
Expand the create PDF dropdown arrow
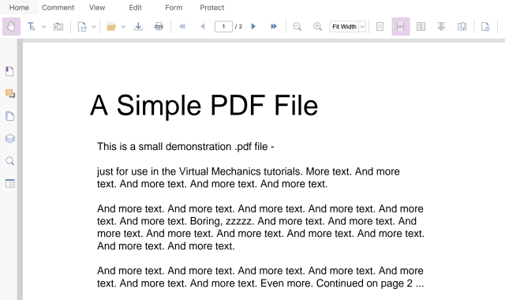(94, 27)
